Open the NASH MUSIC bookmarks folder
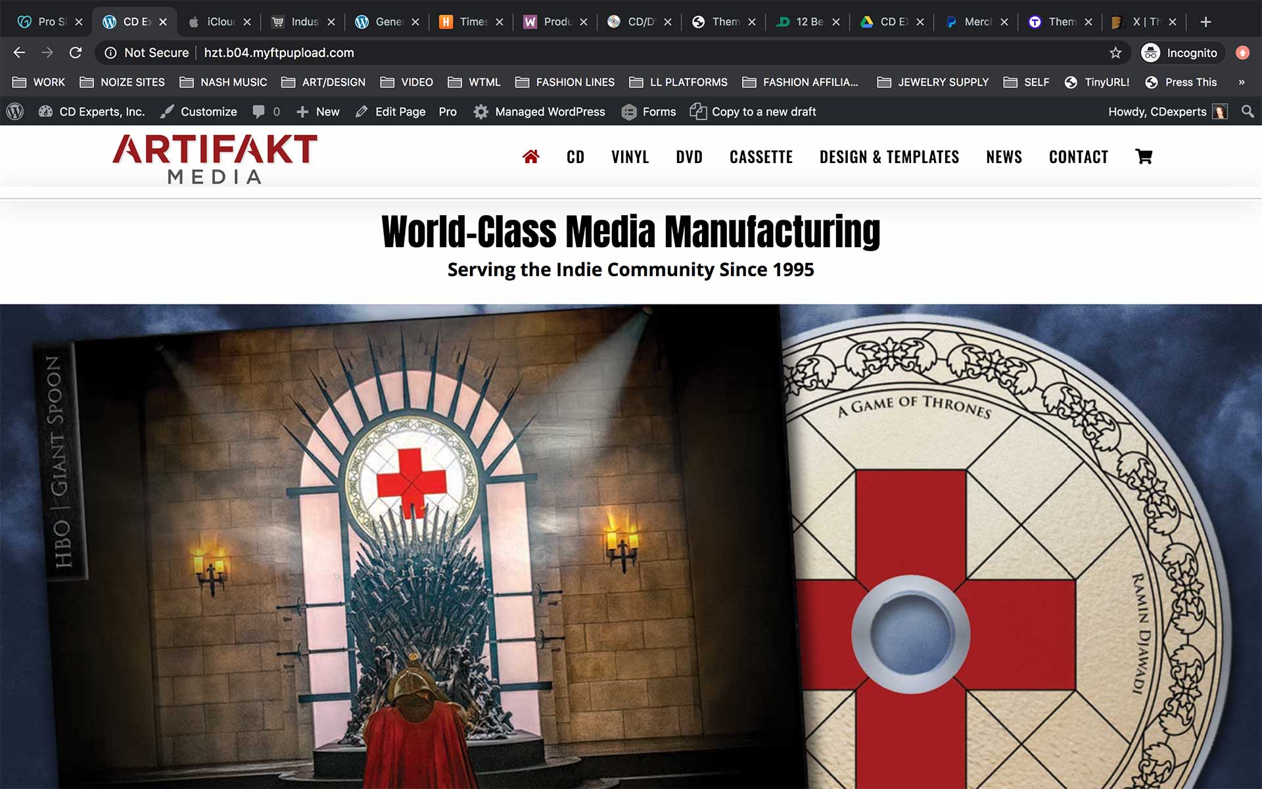Image resolution: width=1262 pixels, height=789 pixels. [x=223, y=82]
